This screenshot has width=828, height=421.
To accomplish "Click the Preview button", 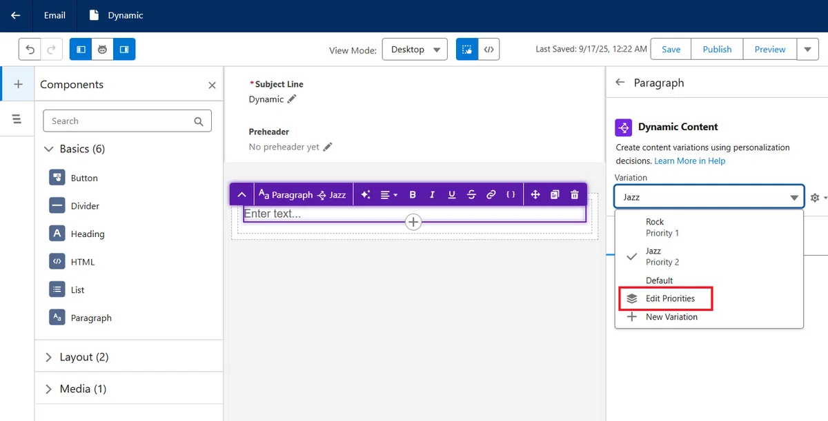I will point(770,50).
